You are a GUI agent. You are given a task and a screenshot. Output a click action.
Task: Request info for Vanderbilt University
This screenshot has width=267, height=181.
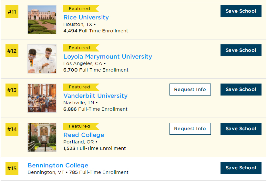click(x=190, y=89)
